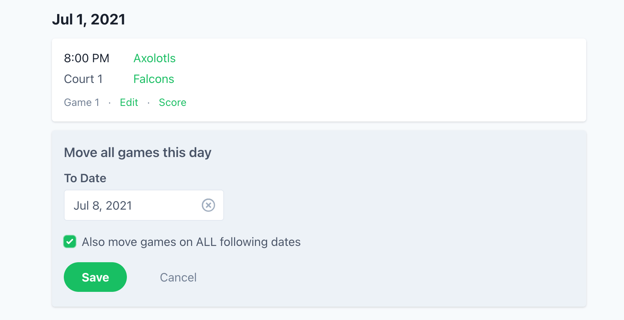Image resolution: width=624 pixels, height=320 pixels.
Task: Uncheck the move games on following dates checkbox
Action: click(x=70, y=241)
